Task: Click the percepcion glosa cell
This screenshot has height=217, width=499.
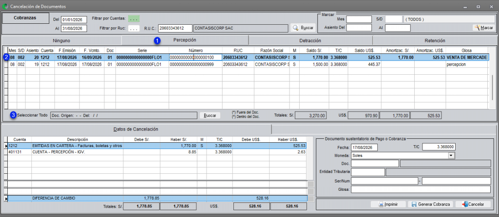Action: click(x=467, y=65)
